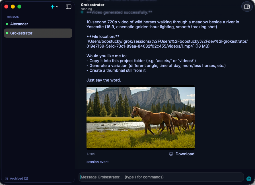The image size is (255, 185).
Task: Click 'Create a thumbnail still from it' line
Action: click(116, 70)
